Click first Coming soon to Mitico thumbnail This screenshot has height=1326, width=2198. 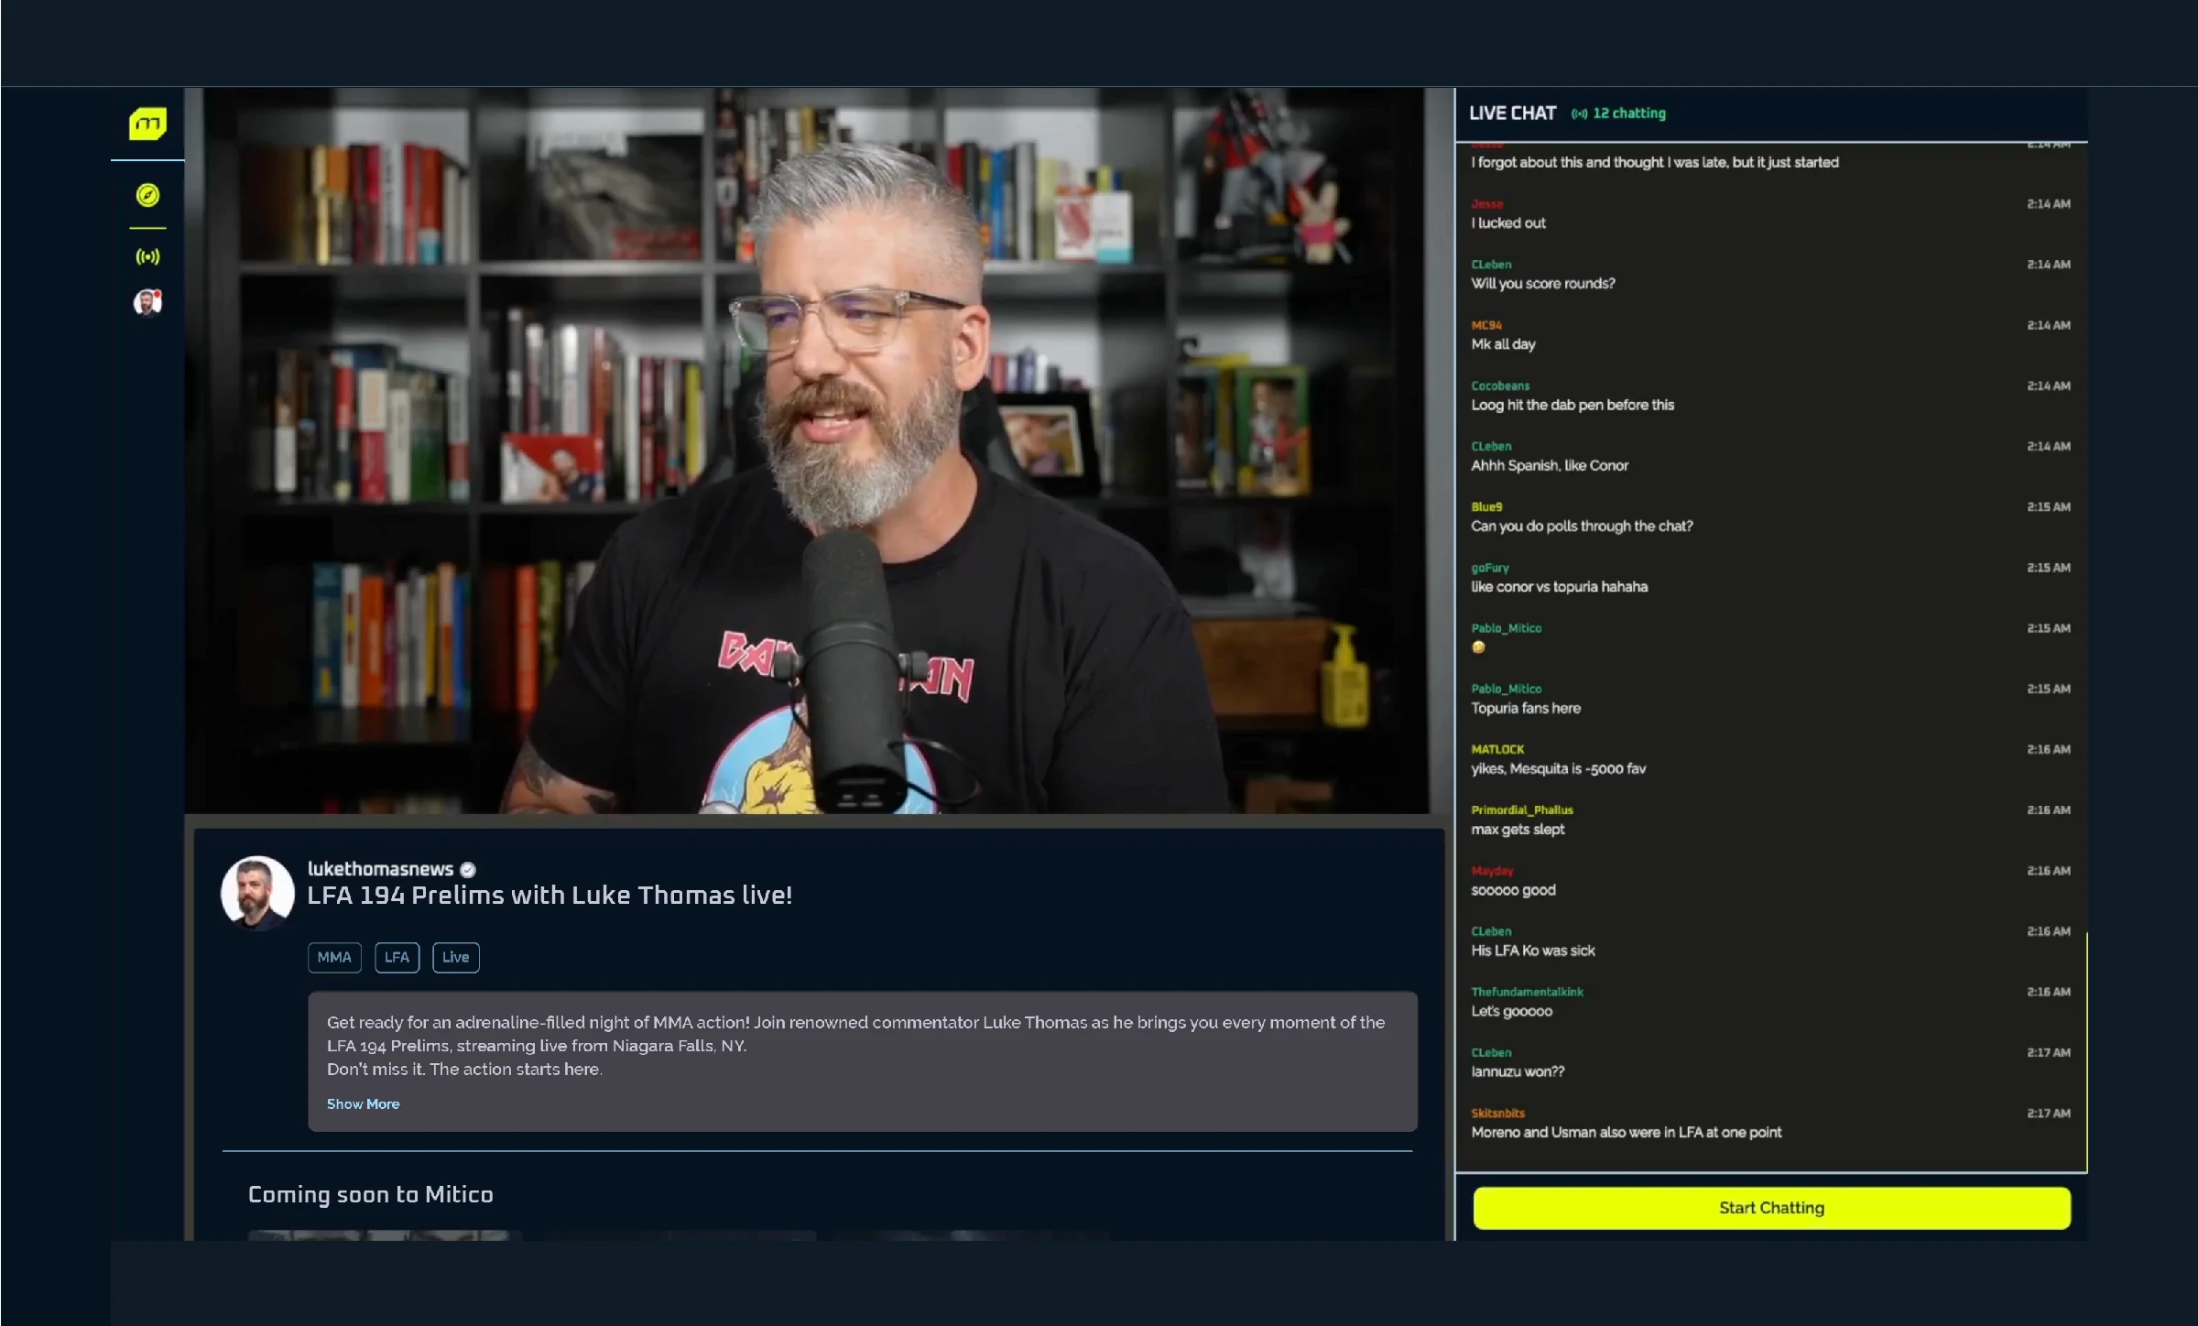385,1234
